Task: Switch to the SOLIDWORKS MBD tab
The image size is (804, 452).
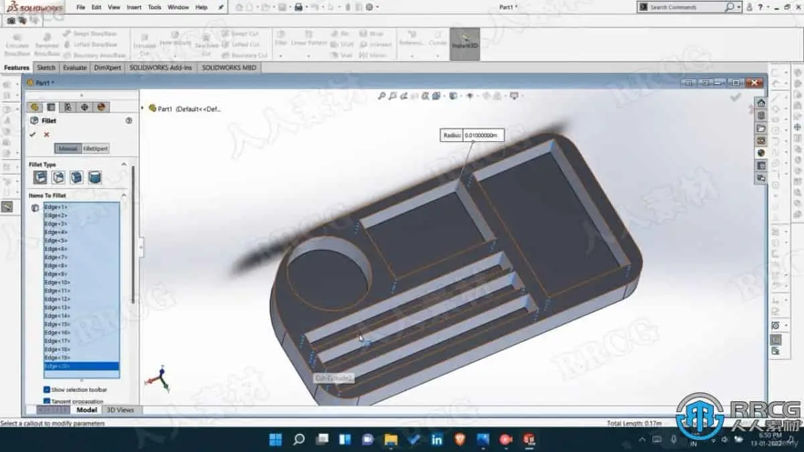Action: [228, 68]
